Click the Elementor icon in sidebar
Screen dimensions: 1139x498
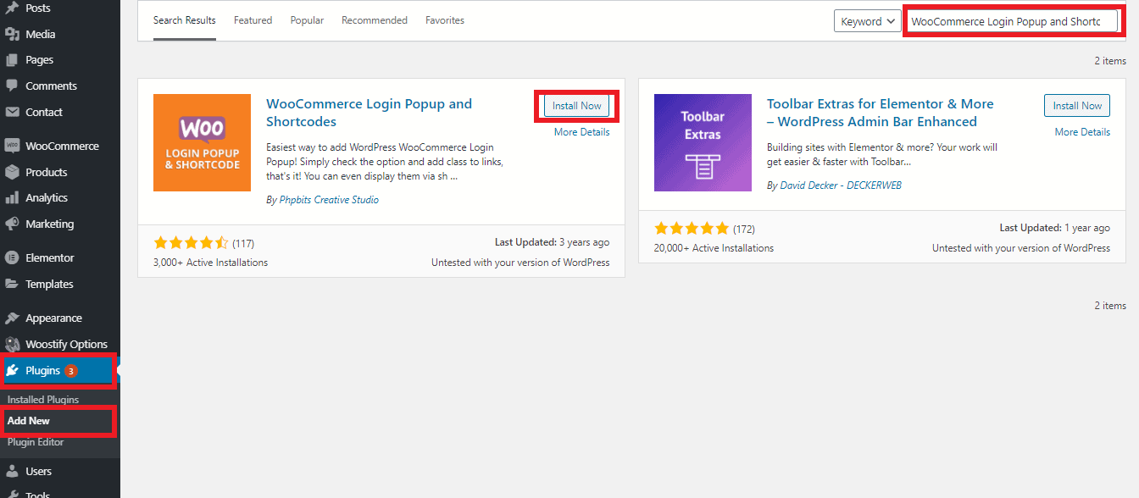coord(13,257)
